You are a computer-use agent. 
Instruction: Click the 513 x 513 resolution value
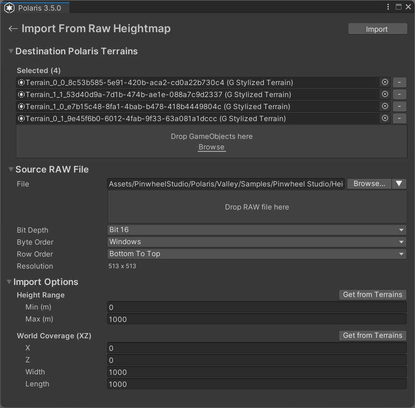tap(122, 266)
